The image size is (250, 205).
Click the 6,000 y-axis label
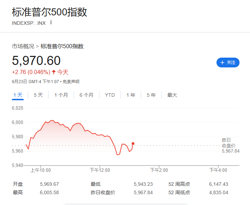[17, 122]
